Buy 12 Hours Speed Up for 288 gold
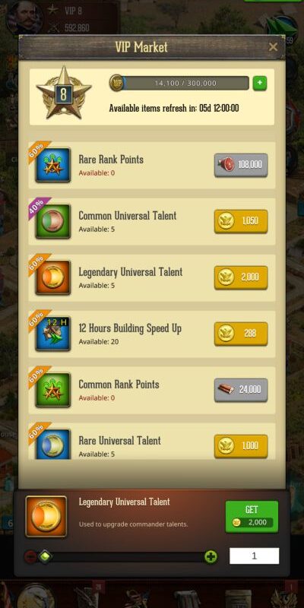 click(x=241, y=334)
